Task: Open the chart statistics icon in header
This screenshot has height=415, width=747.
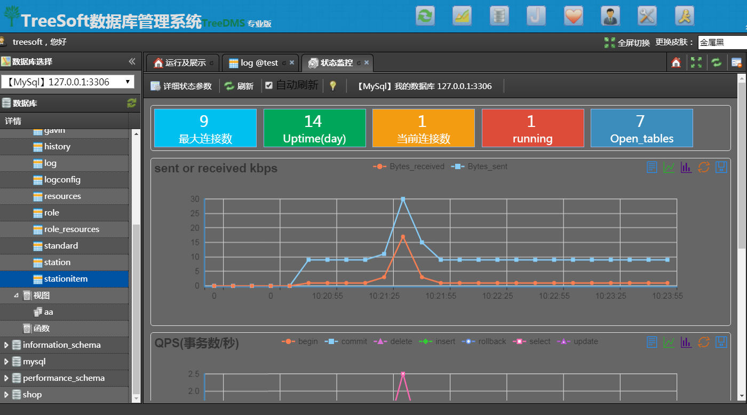Action: pyautogui.click(x=462, y=15)
